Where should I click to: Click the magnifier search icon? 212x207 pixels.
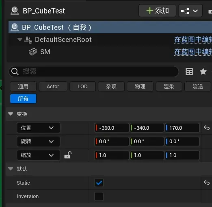click(x=15, y=72)
